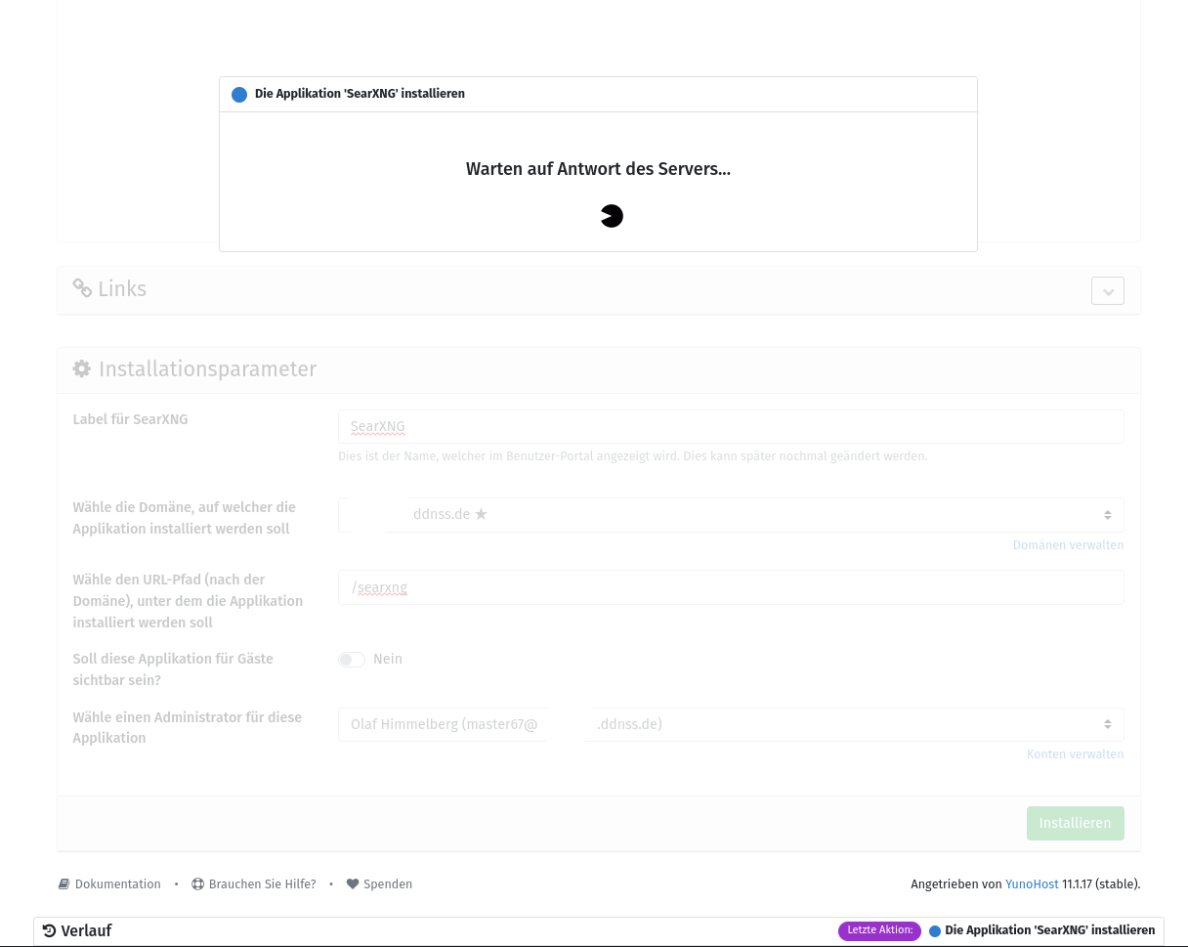The height and width of the screenshot is (947, 1188).
Task: Click the gear icon beside Installationsparameter
Action: tap(82, 368)
